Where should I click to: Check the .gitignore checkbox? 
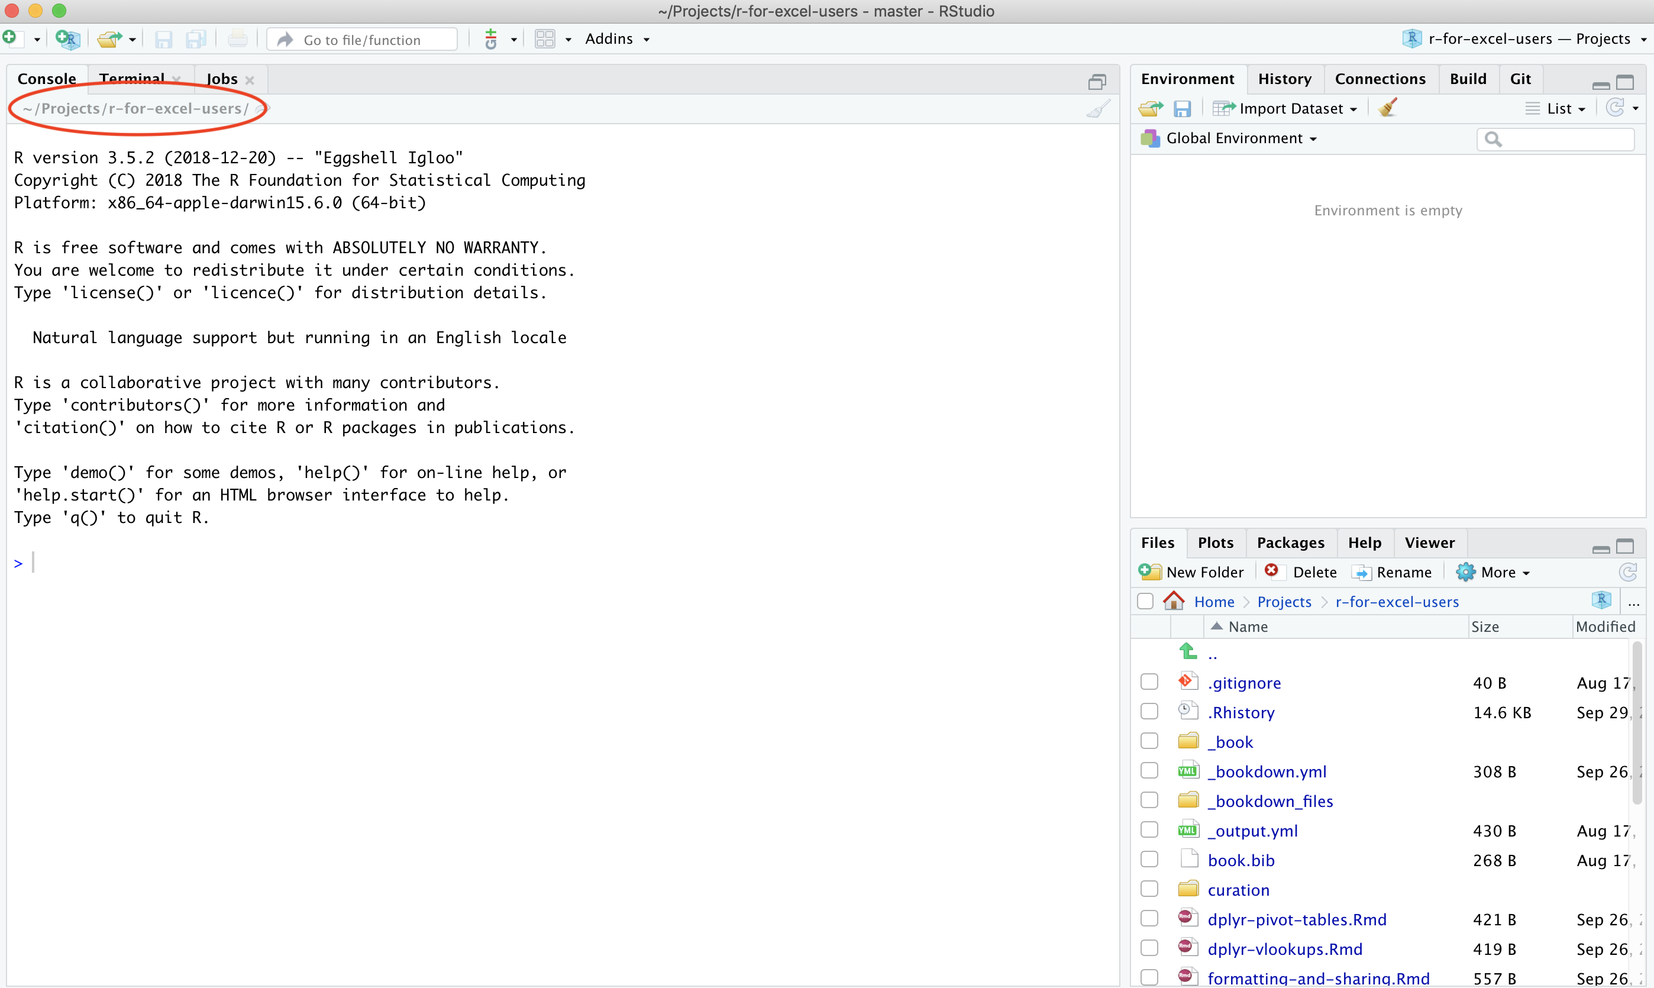(1149, 682)
